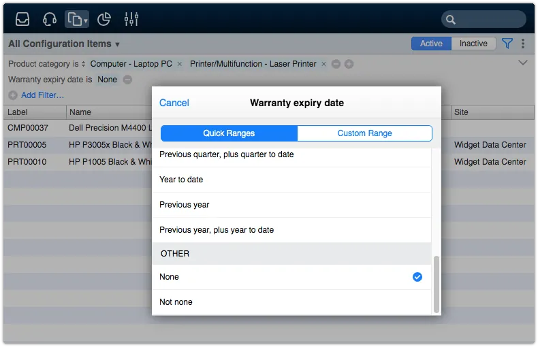This screenshot has height=347, width=538.
Task: Select Year to date range
Action: coord(291,180)
